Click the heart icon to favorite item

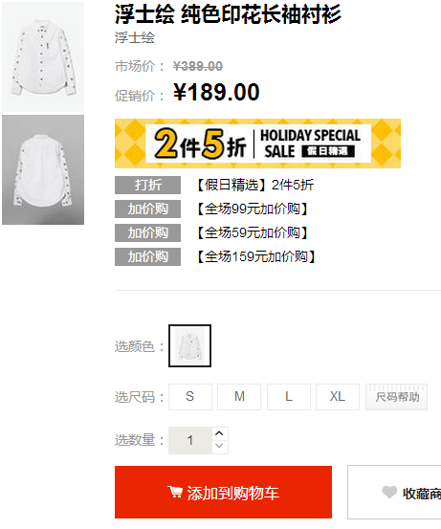click(389, 493)
